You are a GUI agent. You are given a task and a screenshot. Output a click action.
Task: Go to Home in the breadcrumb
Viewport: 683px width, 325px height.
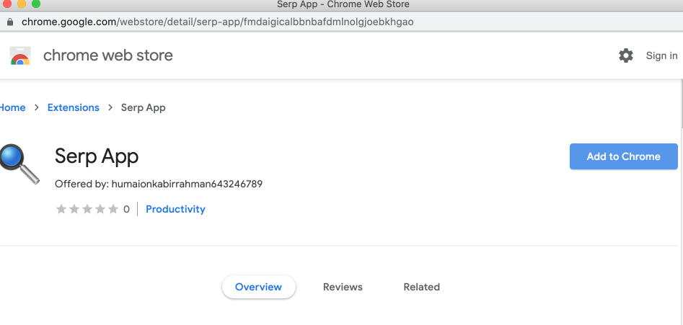coord(12,107)
